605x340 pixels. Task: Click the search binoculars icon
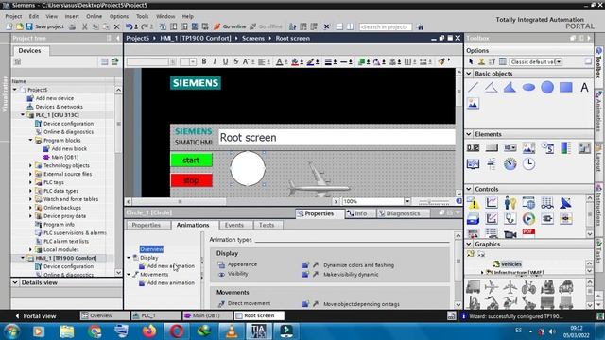(x=420, y=26)
